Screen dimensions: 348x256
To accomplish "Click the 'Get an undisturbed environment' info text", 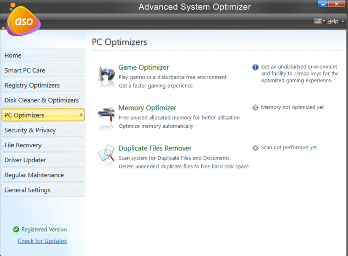I will pyautogui.click(x=300, y=74).
